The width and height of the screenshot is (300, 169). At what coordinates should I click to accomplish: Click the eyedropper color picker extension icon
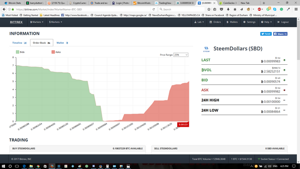[x=288, y=9]
